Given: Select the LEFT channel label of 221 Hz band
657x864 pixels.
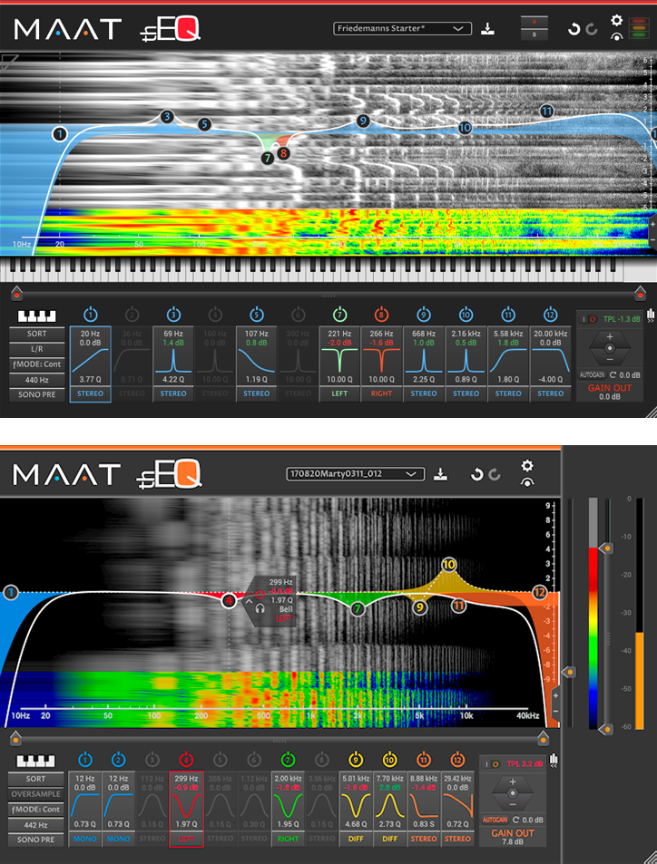Looking at the screenshot, I should tap(340, 394).
